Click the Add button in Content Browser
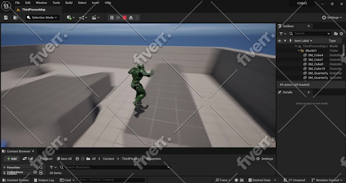 pos(12,159)
